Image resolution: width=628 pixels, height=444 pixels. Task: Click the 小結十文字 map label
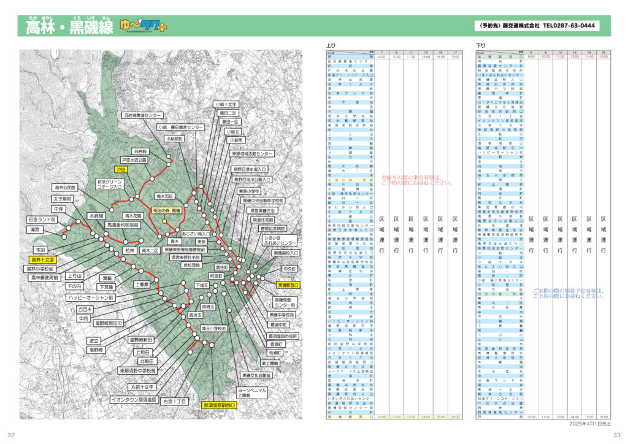coord(228,104)
